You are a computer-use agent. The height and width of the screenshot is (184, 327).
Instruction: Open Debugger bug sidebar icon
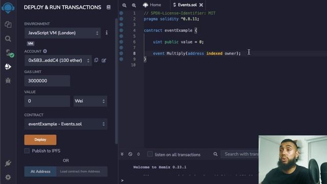pyautogui.click(x=8, y=81)
